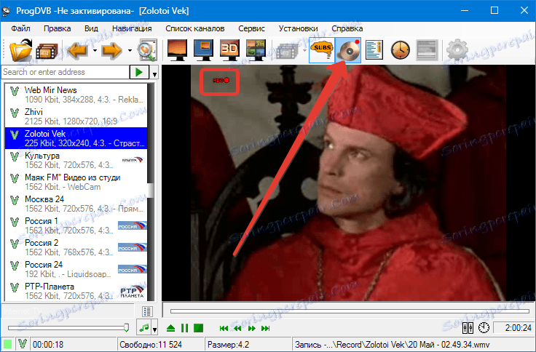Open the mosaic multi-channel view icon
Image resolution: width=536 pixels, height=352 pixels.
click(256, 50)
